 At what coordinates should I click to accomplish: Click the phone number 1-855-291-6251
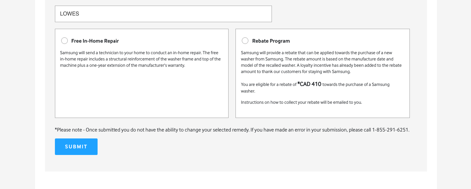click(x=390, y=130)
